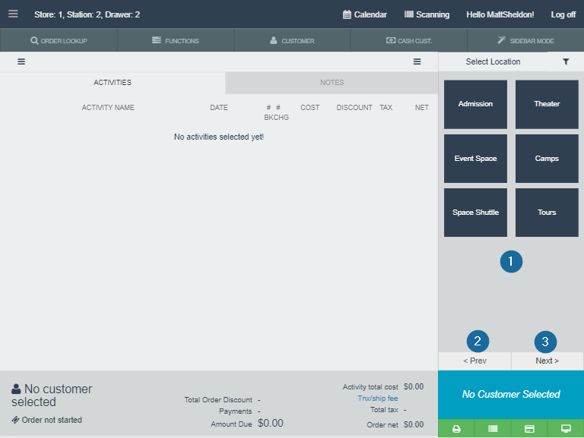Click the DATE column header
This screenshot has width=584, height=438.
(219, 108)
